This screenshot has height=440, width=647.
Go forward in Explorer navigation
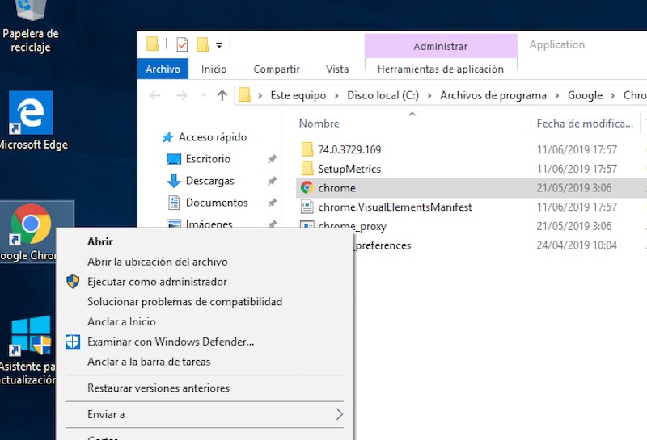tap(182, 95)
